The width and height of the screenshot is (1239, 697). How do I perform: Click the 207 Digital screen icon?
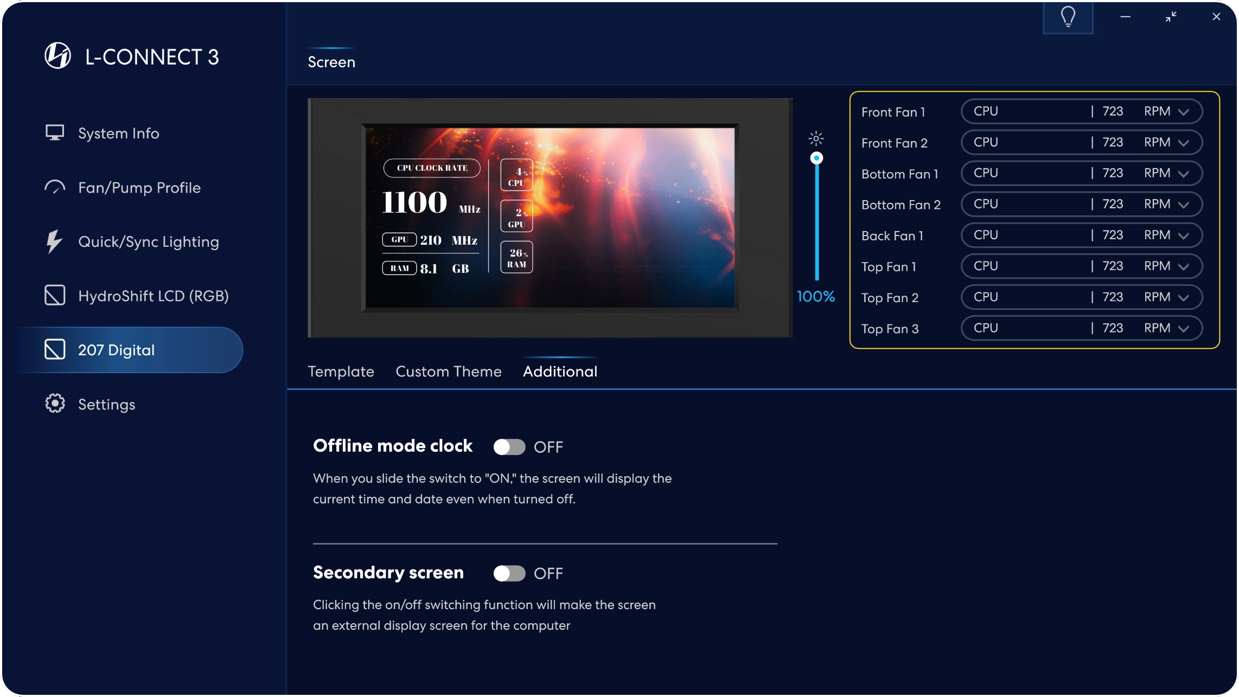click(55, 350)
